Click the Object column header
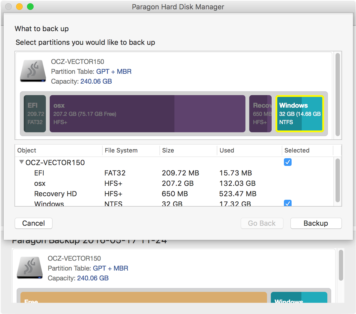The image size is (356, 314). coord(27,150)
